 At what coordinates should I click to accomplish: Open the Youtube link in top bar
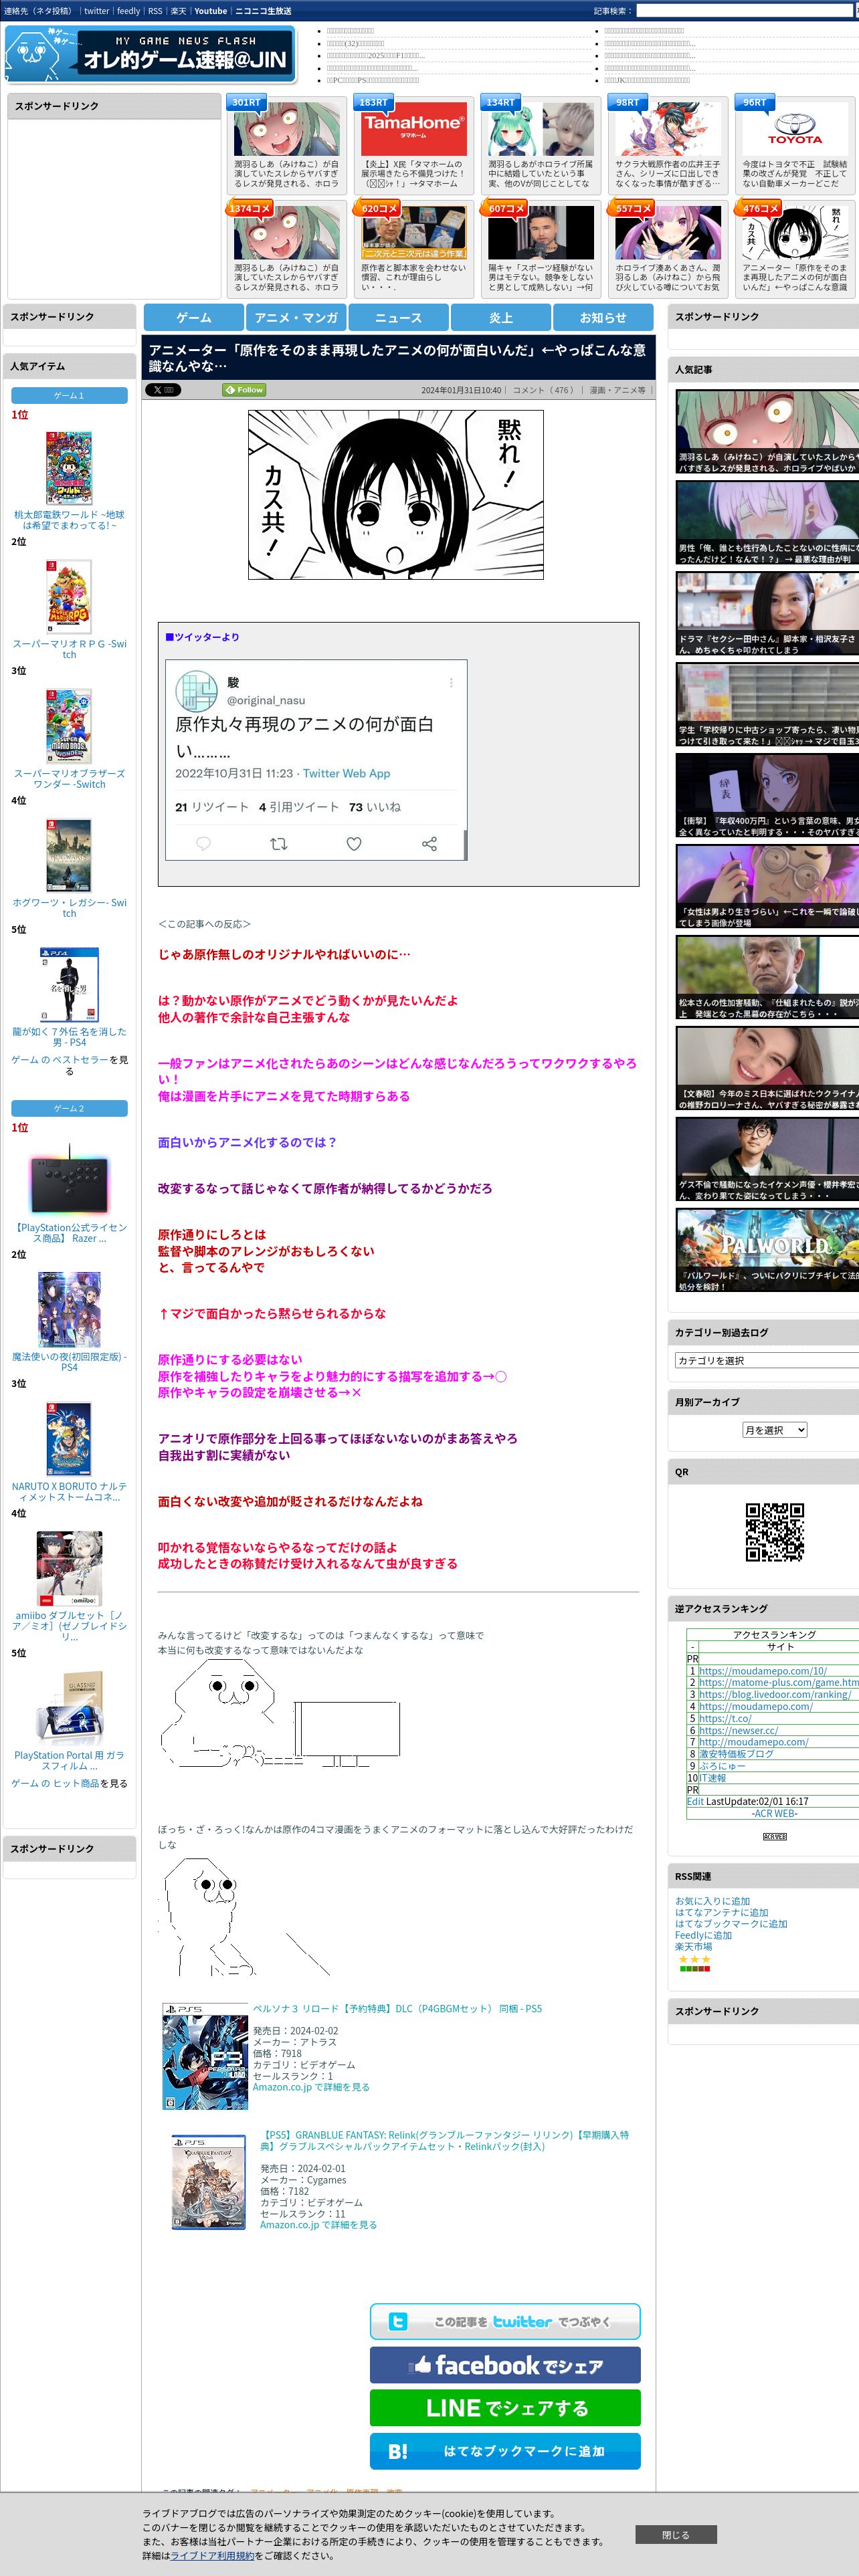pos(210,11)
